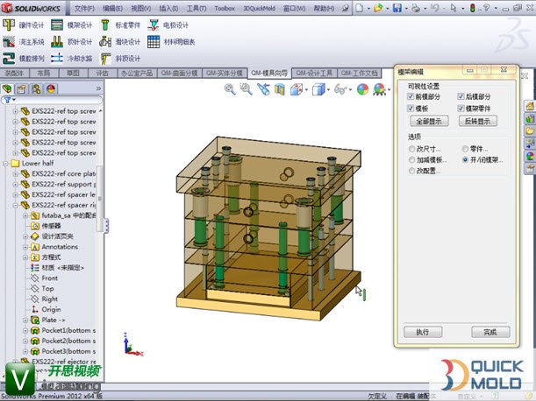The width and height of the screenshot is (536, 401).
Task: Select the PropertyManager tab icon
Action: [22, 89]
